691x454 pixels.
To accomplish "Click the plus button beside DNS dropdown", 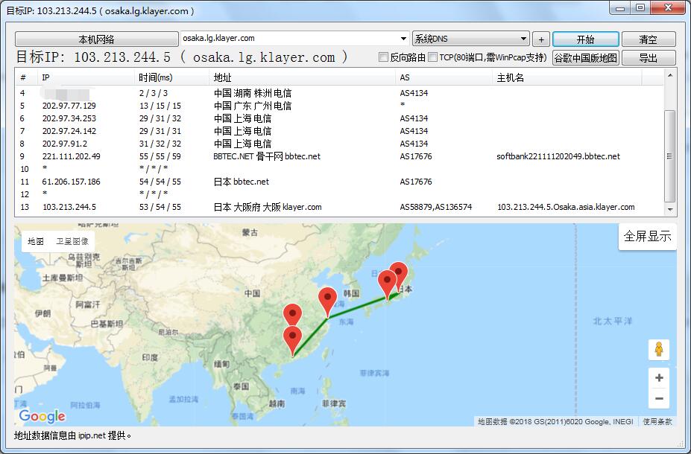I will [541, 39].
